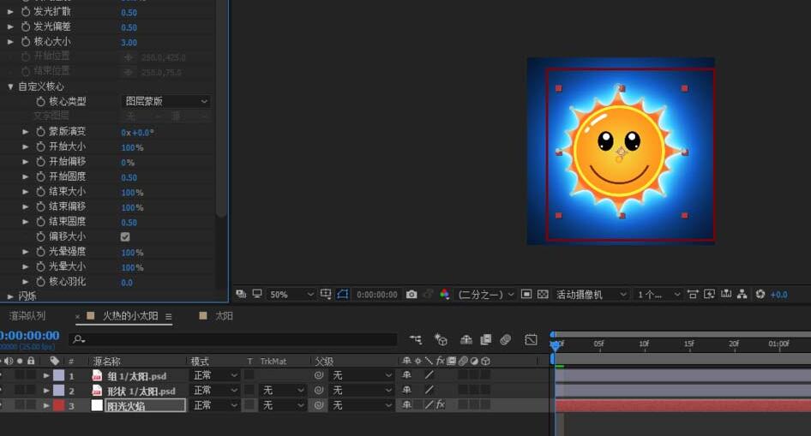Open the 50% magnification dropdown
Image resolution: width=811 pixels, height=436 pixels.
coord(291,295)
